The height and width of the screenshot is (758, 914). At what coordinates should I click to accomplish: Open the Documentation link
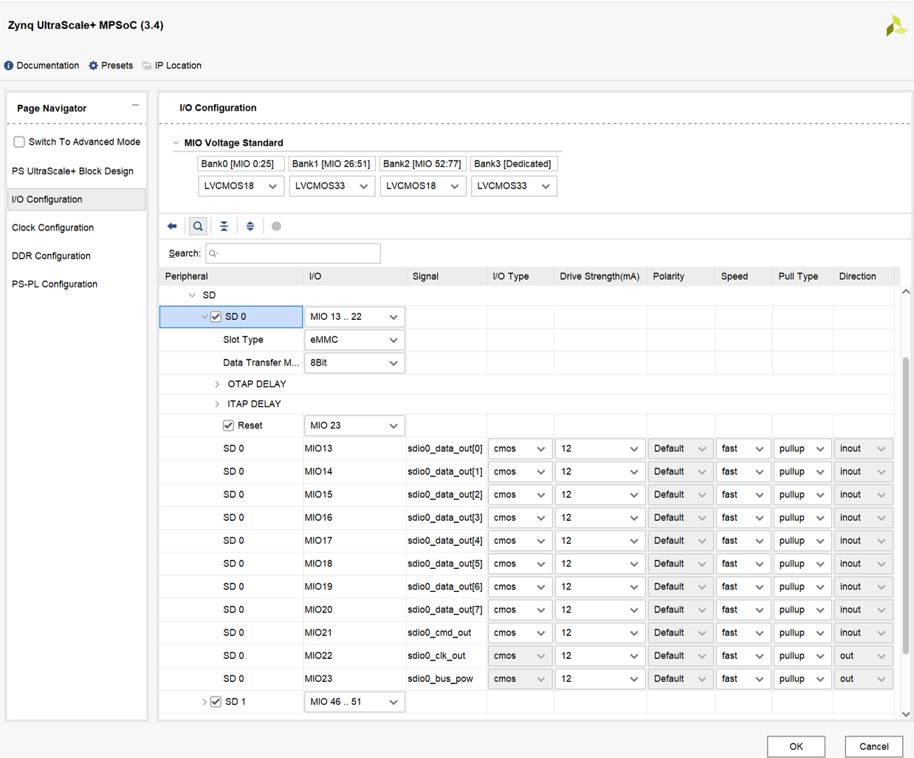[47, 66]
